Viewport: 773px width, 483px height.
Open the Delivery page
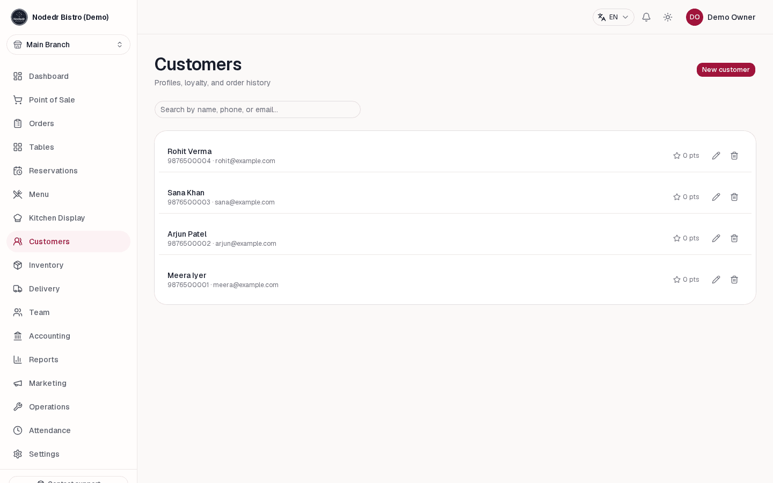tap(68, 289)
